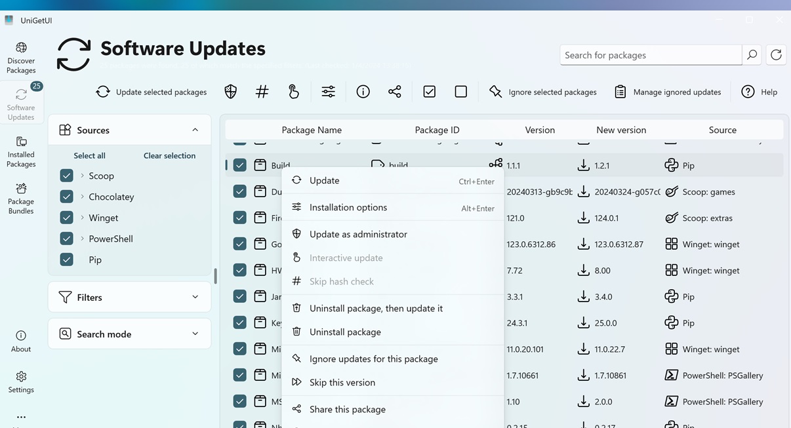791x428 pixels.
Task: Toggle the Winget source checkbox
Action: tap(66, 217)
